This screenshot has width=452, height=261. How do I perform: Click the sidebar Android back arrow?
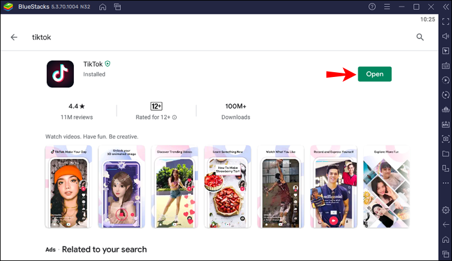(x=445, y=225)
